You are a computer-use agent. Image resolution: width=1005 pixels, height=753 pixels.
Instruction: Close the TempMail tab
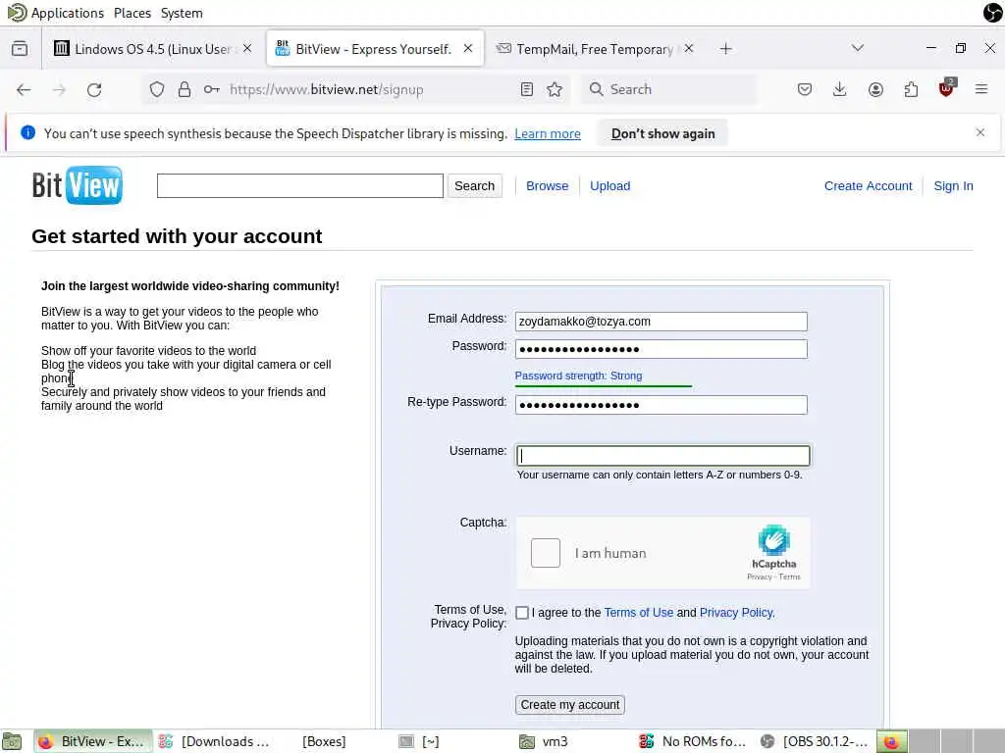688,48
